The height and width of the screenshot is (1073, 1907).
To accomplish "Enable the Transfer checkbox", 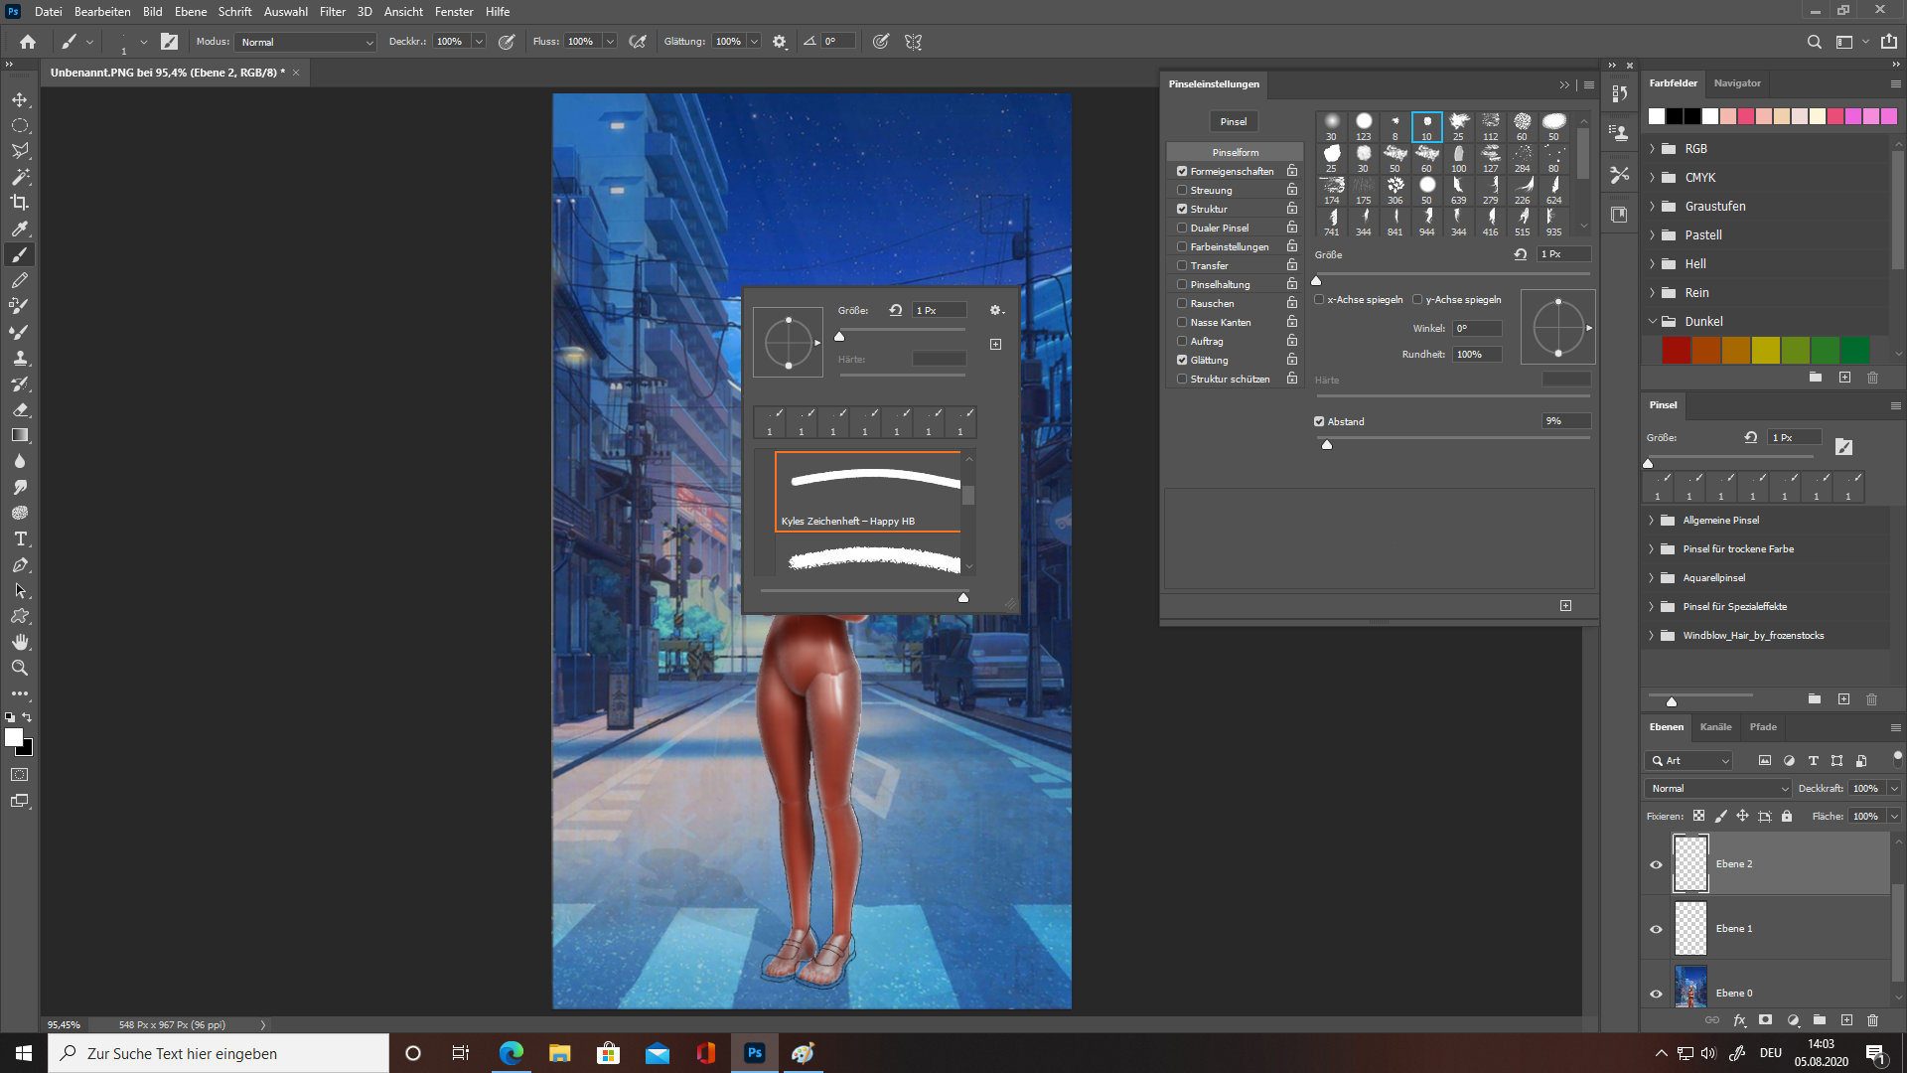I will pos(1182,265).
